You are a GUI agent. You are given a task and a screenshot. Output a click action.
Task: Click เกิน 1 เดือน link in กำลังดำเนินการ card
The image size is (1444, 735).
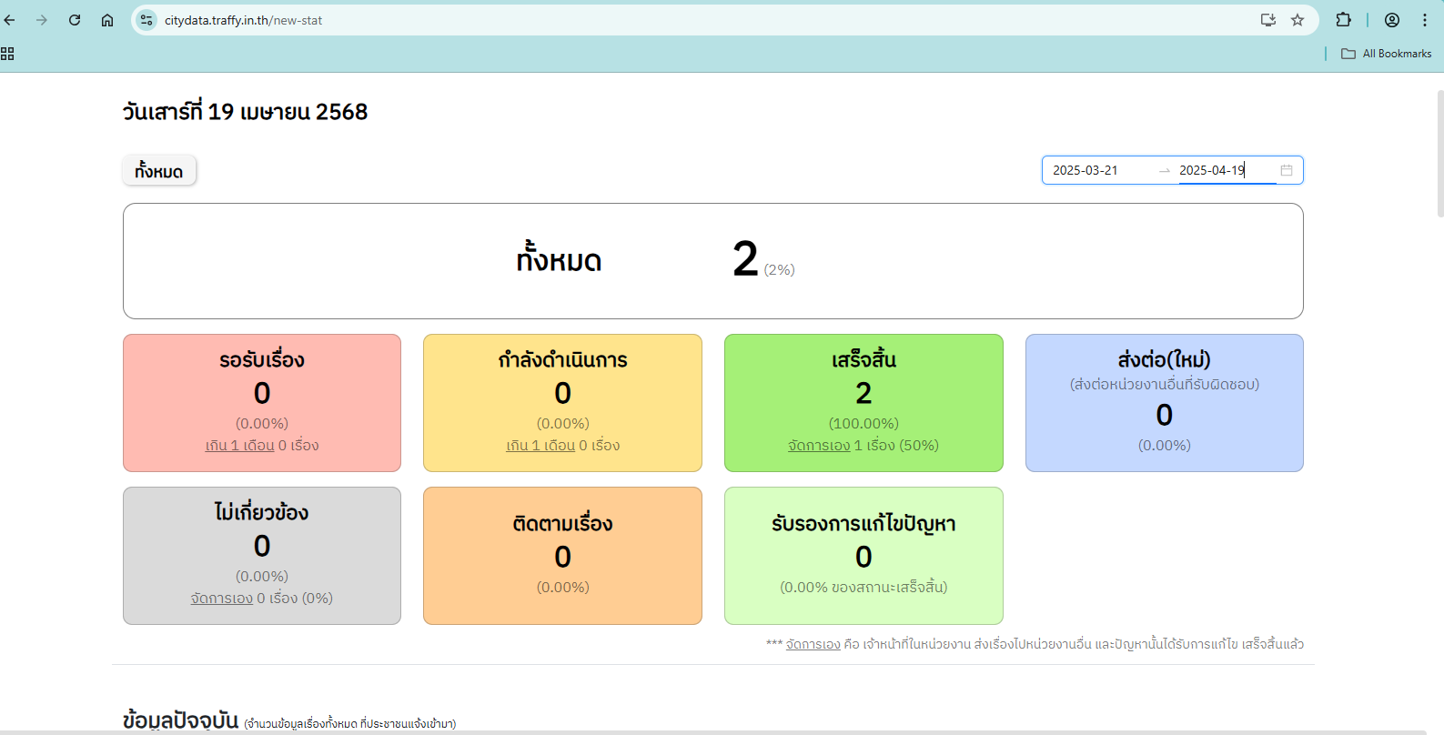[540, 446]
